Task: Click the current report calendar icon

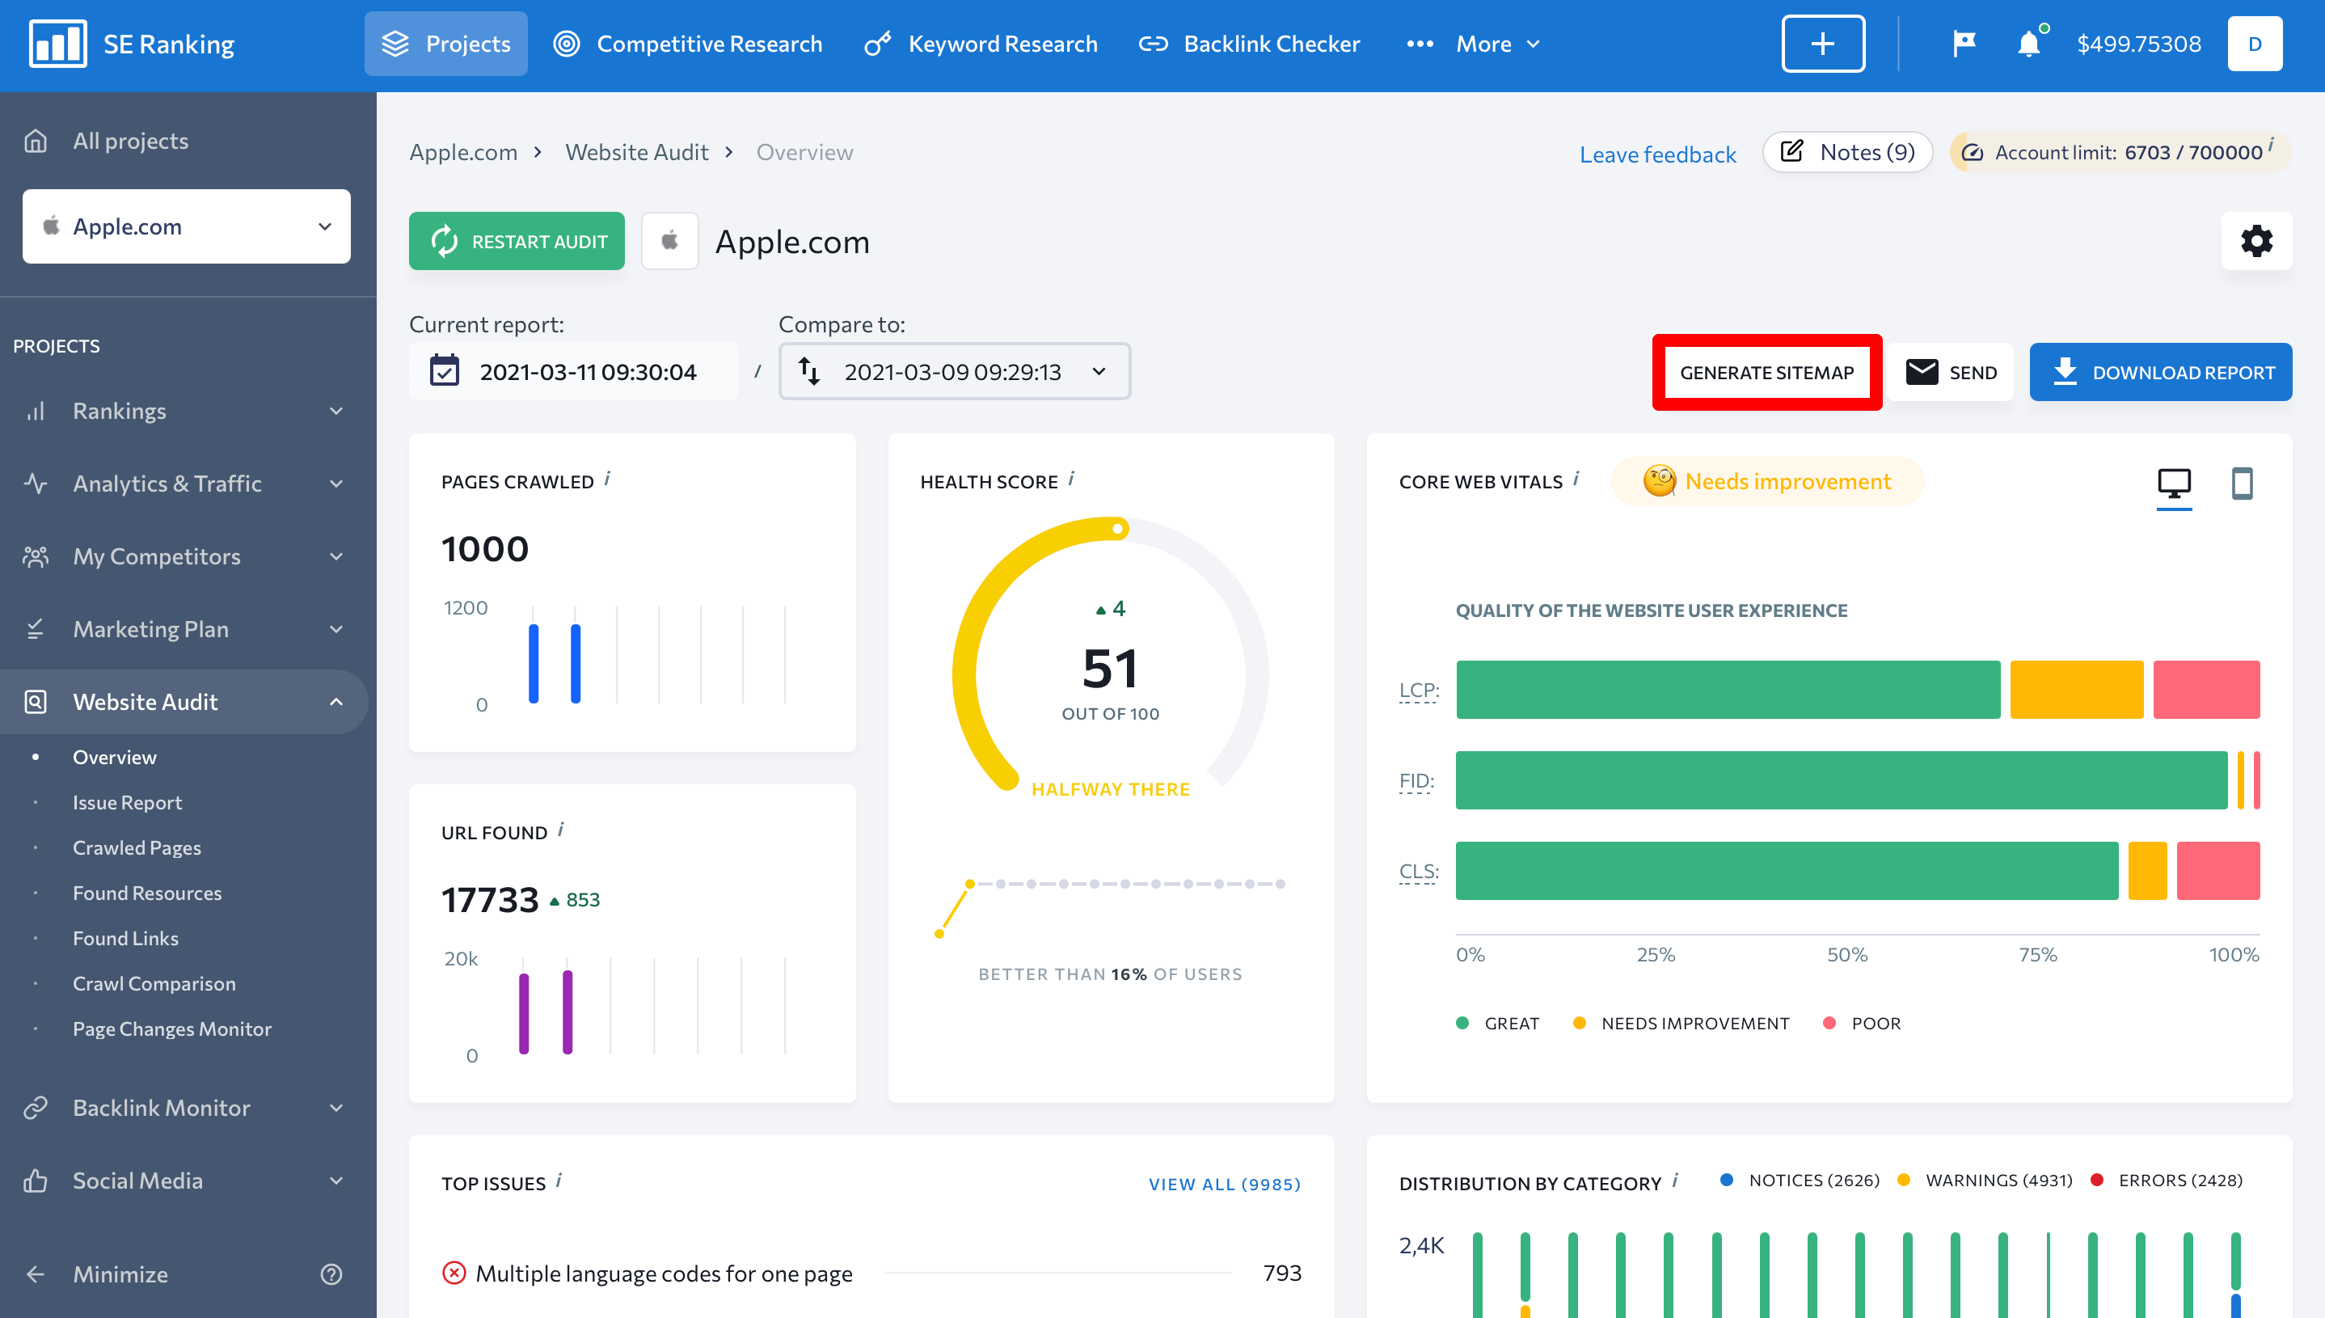Action: (x=445, y=371)
